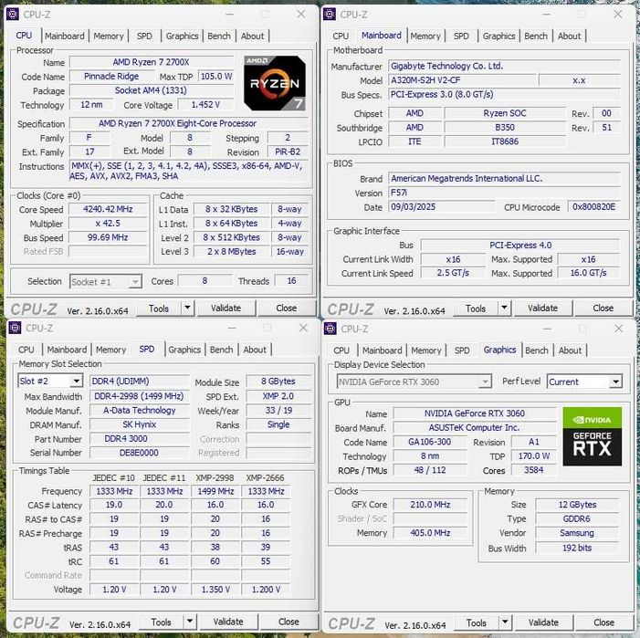Click Close button in Graphics window
This screenshot has height=638, width=640.
(x=604, y=622)
